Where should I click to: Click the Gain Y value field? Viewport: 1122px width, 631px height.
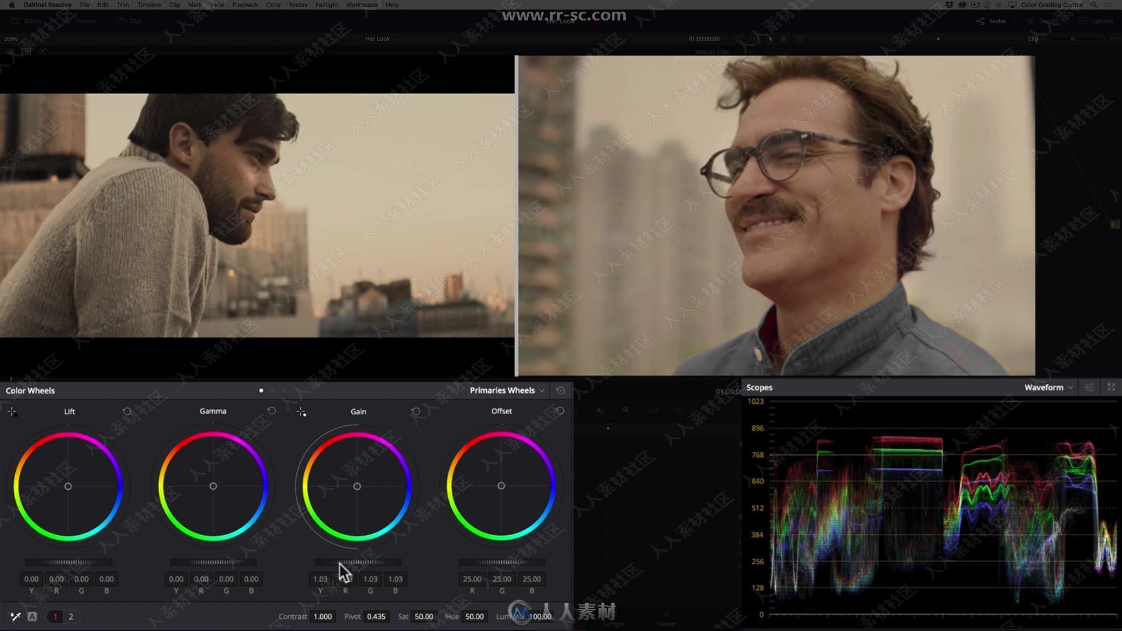point(320,579)
